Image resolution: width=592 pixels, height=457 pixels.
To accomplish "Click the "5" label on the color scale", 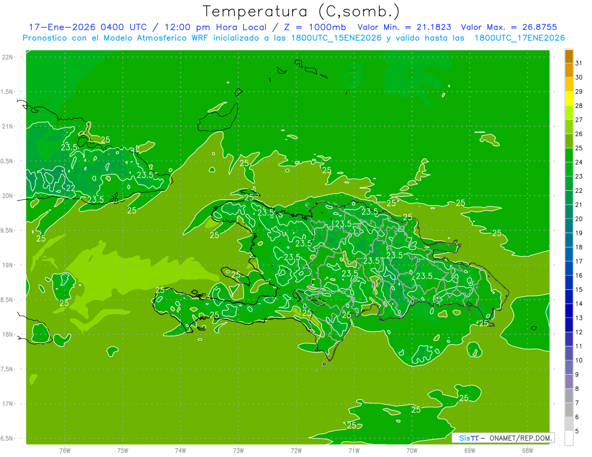I will (577, 431).
